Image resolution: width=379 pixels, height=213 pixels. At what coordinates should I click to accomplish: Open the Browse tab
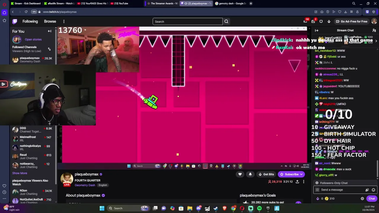(50, 21)
